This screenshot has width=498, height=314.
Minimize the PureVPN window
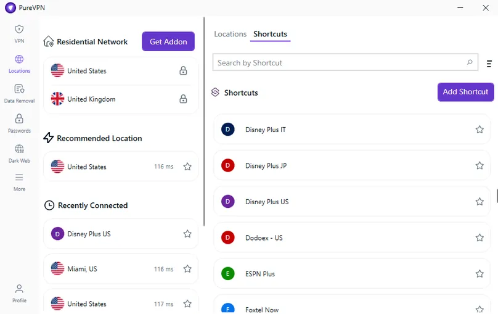point(460,7)
